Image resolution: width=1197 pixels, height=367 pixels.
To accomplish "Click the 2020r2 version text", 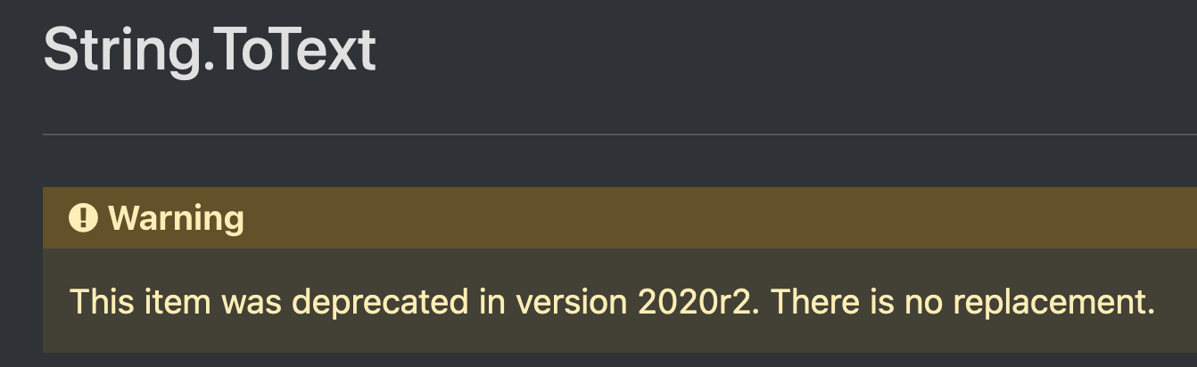I will click(x=698, y=302).
